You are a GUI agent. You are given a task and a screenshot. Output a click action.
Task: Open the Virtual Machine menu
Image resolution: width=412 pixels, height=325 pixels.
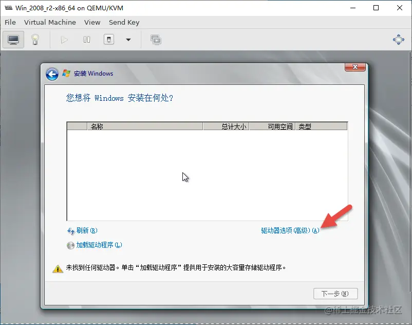pyautogui.click(x=50, y=22)
